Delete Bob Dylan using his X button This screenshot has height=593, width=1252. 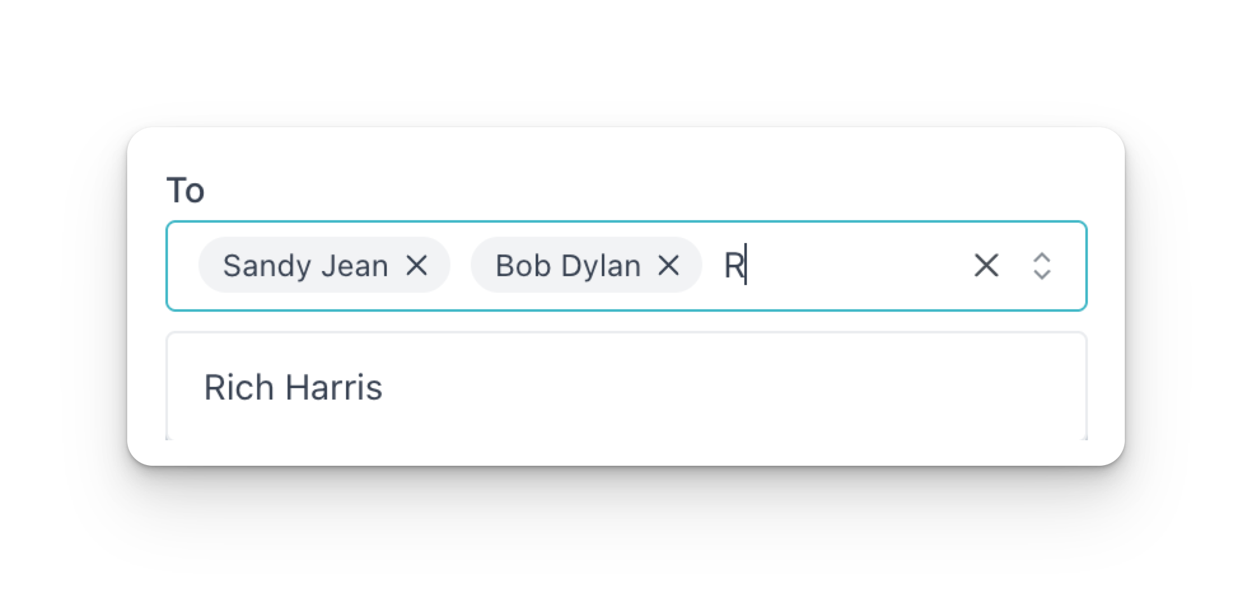click(669, 265)
